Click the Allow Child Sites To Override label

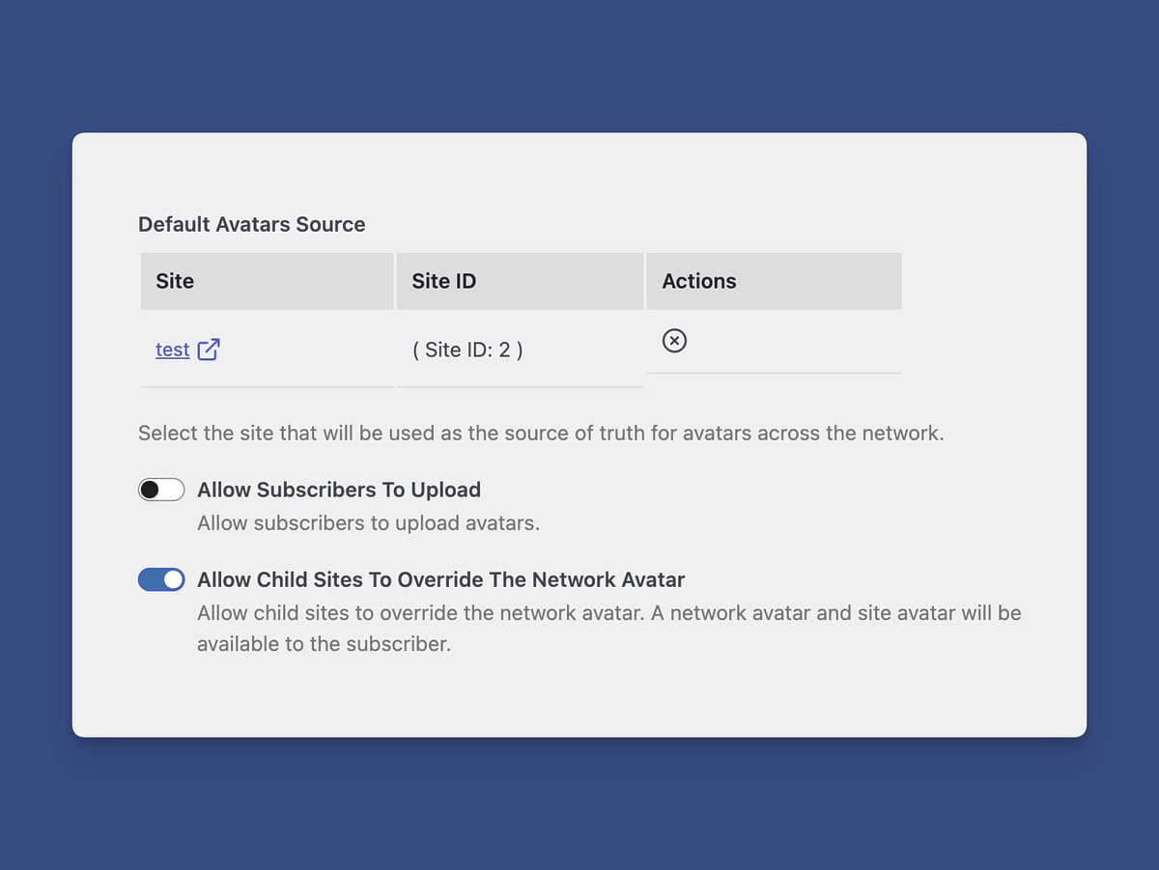pyautogui.click(x=440, y=579)
